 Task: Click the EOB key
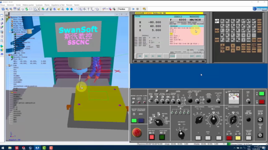click(x=248, y=40)
